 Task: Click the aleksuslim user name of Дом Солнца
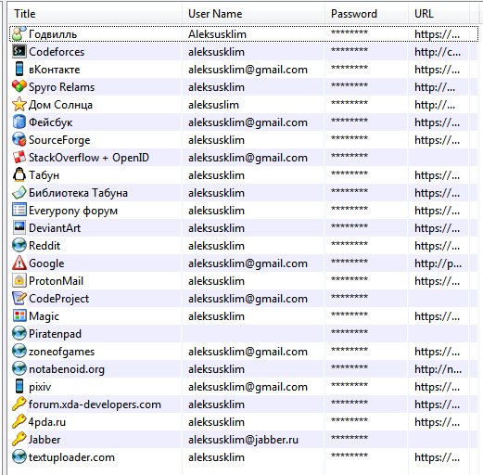point(213,105)
